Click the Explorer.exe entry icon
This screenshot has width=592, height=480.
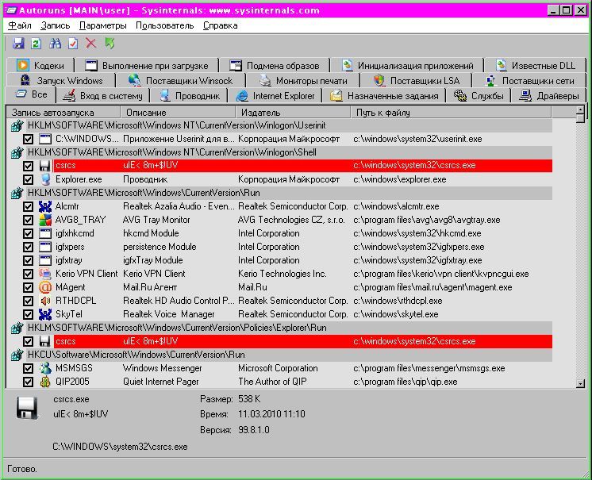click(x=45, y=179)
